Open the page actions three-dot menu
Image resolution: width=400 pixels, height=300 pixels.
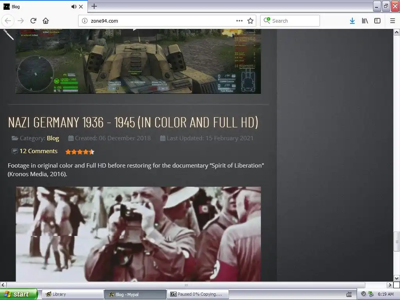pos(239,21)
